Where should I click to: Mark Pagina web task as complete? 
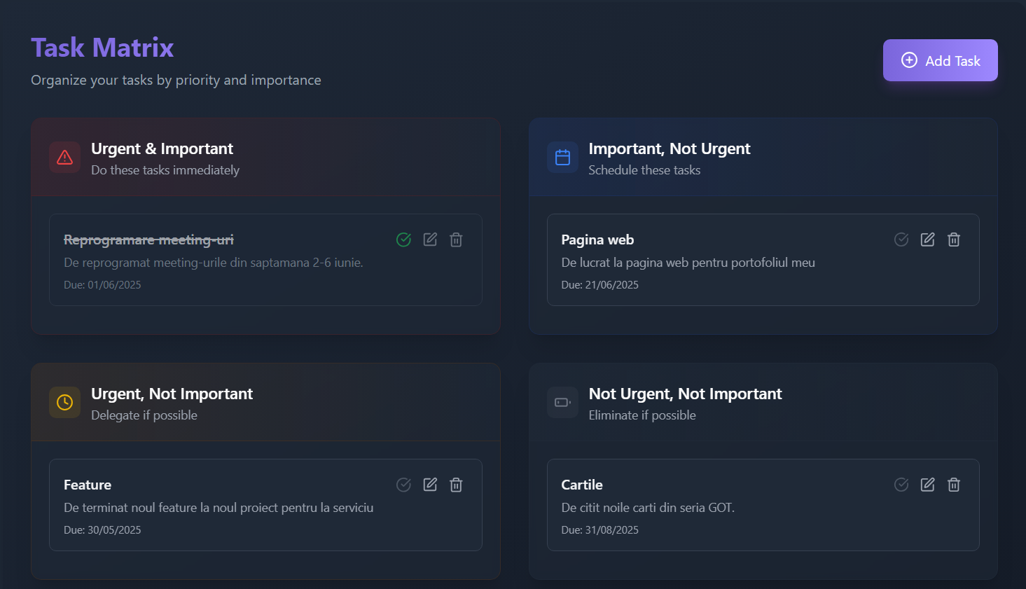pos(901,240)
